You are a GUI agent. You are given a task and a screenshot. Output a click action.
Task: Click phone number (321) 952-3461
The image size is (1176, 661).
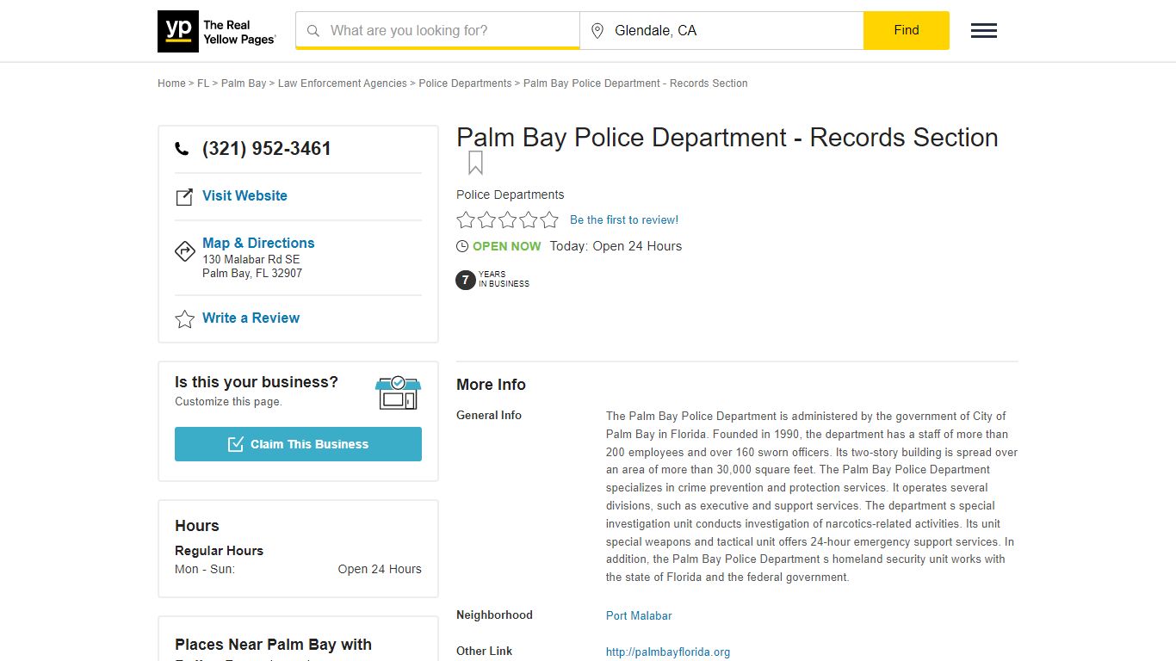click(267, 149)
